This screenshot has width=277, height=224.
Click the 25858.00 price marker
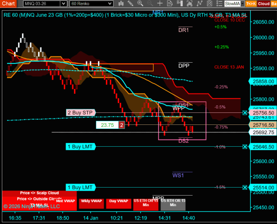click(x=262, y=81)
